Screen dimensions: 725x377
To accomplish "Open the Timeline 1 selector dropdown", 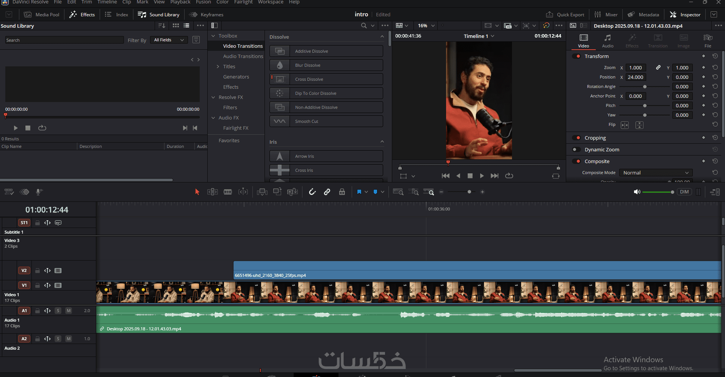I will pos(479,36).
